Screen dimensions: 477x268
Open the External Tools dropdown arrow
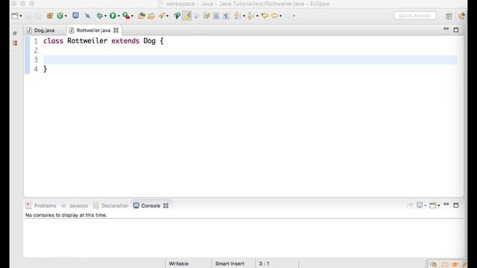pyautogui.click(x=132, y=16)
